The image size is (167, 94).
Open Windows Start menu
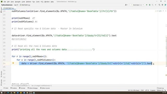click(x=2, y=93)
